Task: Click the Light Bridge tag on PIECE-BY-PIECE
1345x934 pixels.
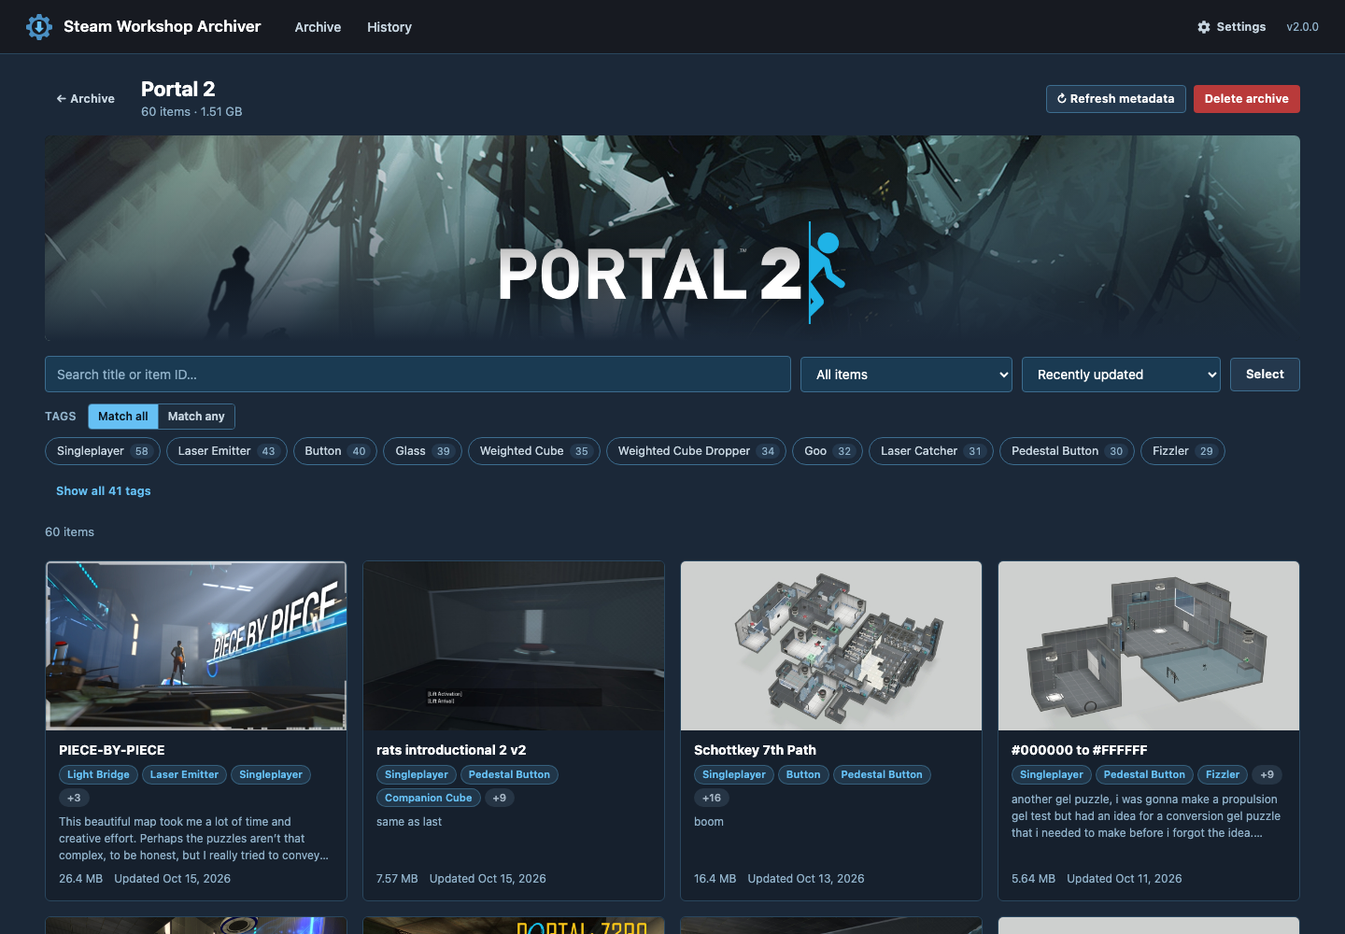Action: (98, 774)
